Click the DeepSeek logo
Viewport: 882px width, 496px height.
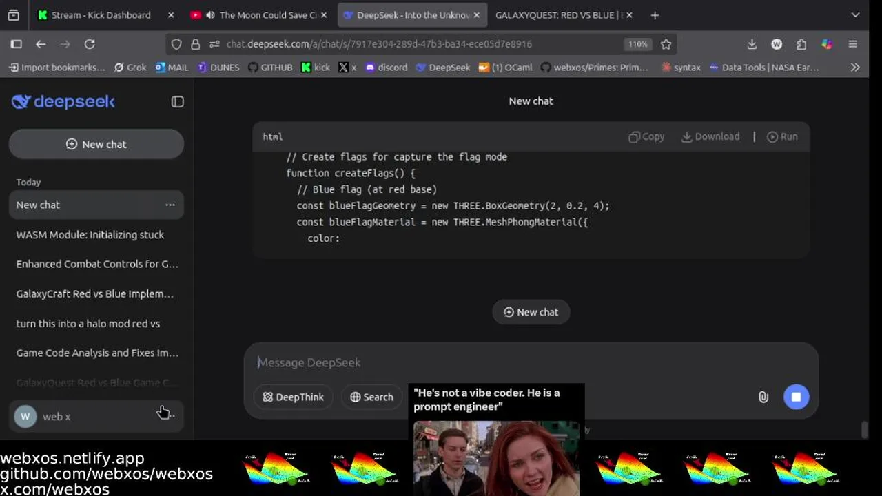[x=63, y=102]
